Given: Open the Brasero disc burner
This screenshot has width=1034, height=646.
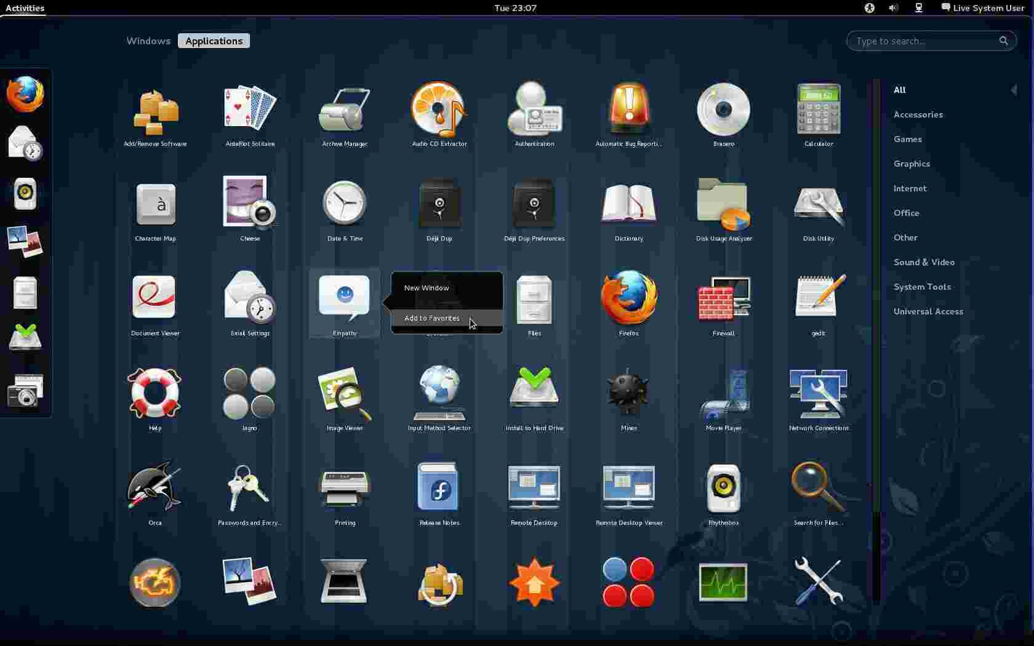Looking at the screenshot, I should point(723,110).
